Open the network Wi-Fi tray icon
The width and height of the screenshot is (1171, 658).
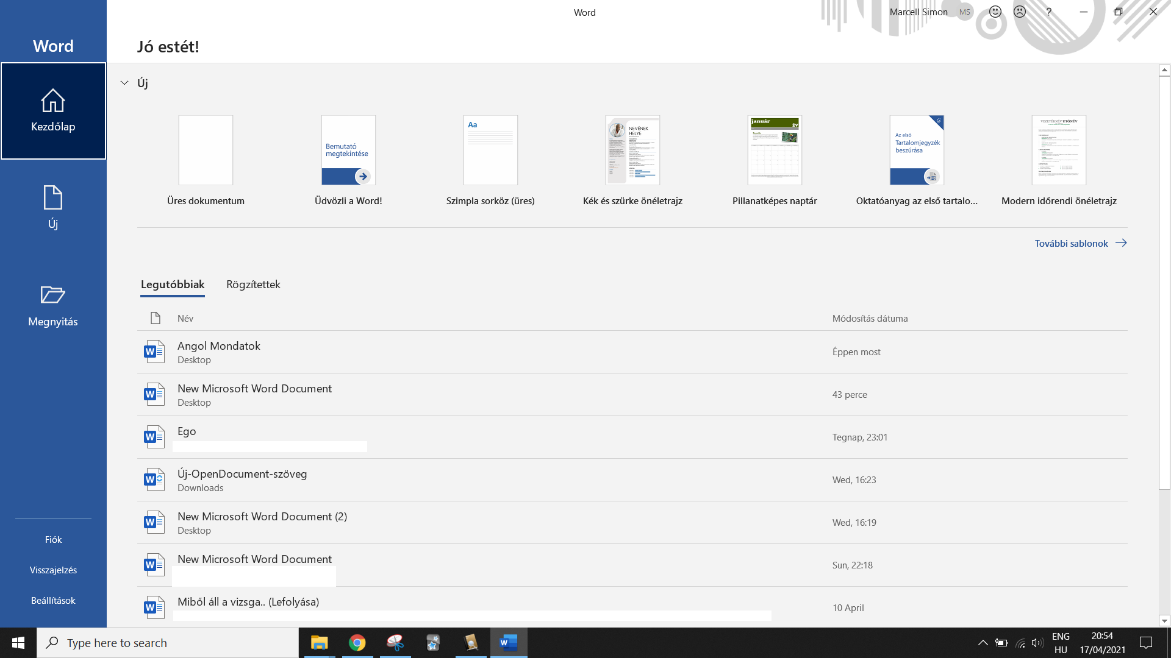1020,643
